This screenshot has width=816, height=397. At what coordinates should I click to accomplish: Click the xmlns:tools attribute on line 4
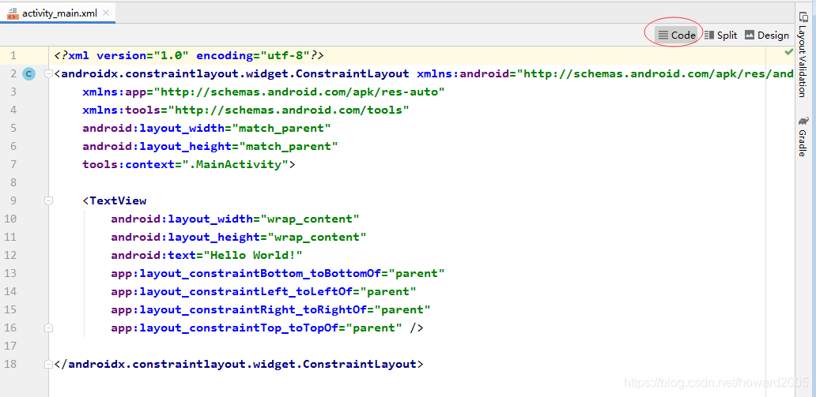tap(246, 110)
